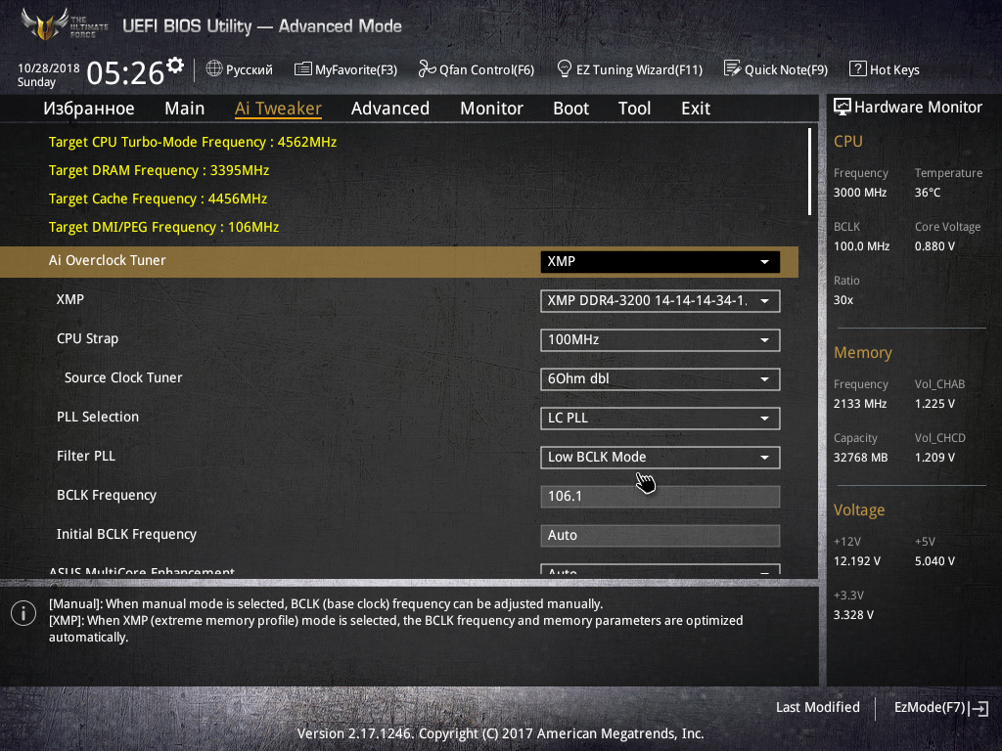The height and width of the screenshot is (751, 1002).
Task: Select the BCLK Frequency label
Action: point(106,496)
